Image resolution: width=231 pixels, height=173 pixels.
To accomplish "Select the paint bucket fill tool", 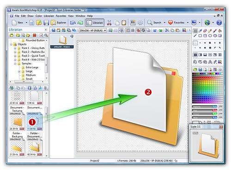I will (x=220, y=31).
